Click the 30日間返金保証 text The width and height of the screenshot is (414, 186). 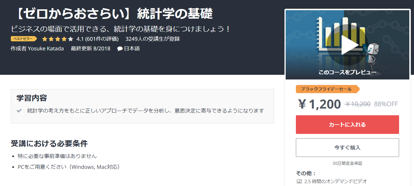click(x=347, y=164)
